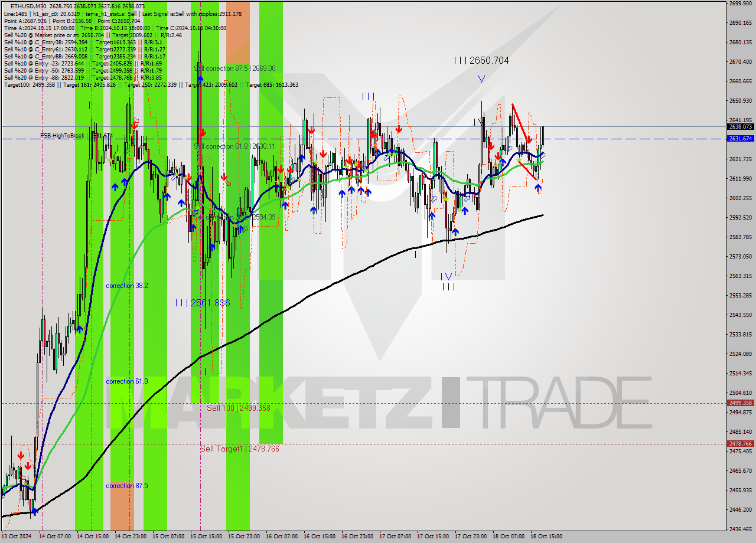Click '14 Oct 23:00' on the time axis
The height and width of the screenshot is (543, 756).
(x=130, y=537)
